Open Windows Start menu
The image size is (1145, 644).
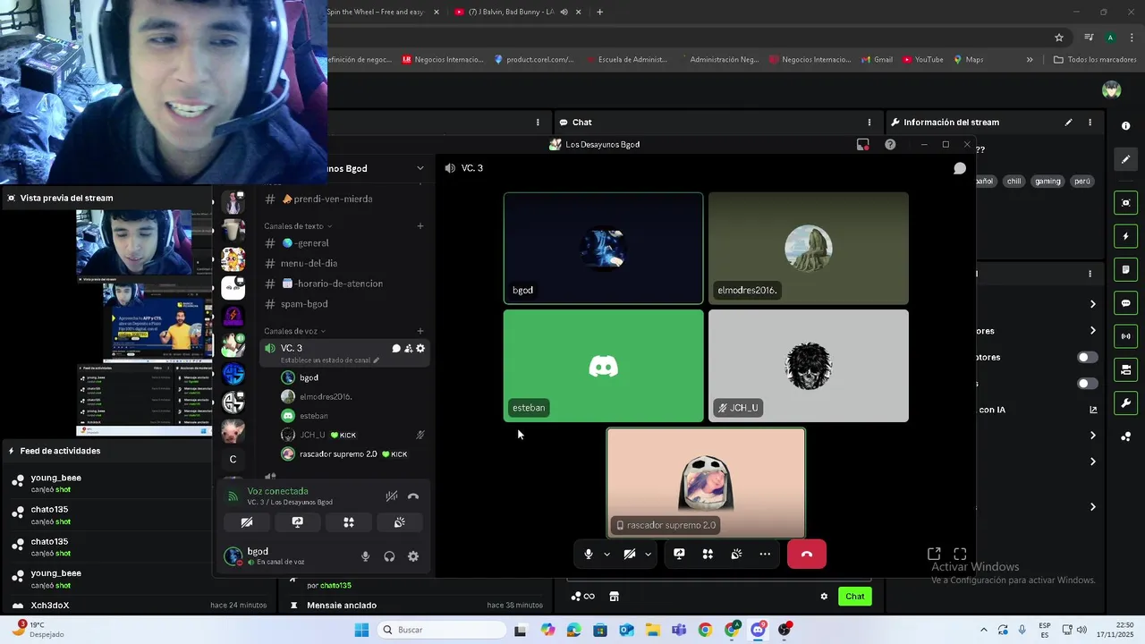pos(361,630)
